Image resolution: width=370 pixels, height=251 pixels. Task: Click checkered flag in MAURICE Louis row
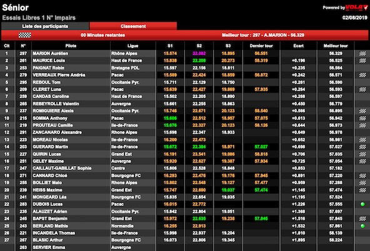[362, 61]
